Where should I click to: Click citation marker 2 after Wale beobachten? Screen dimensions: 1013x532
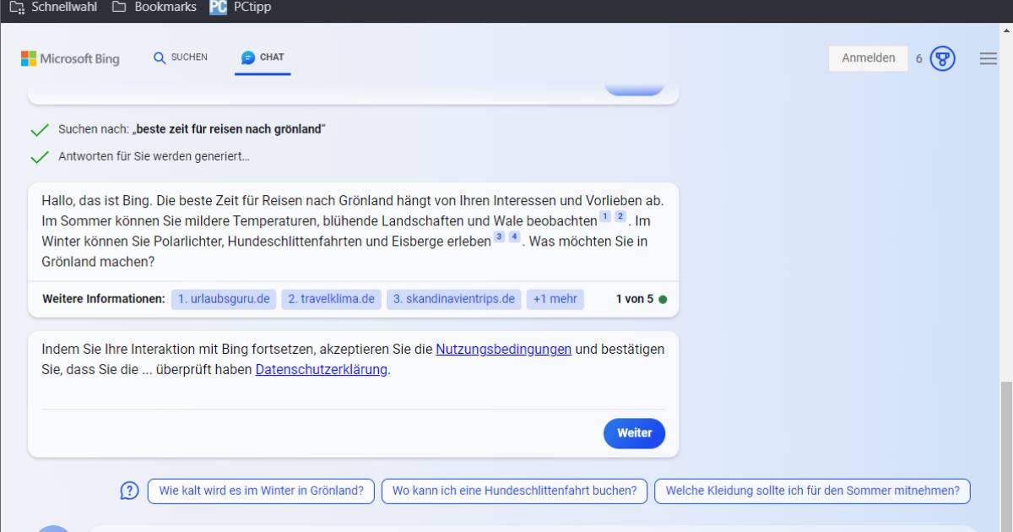[619, 216]
